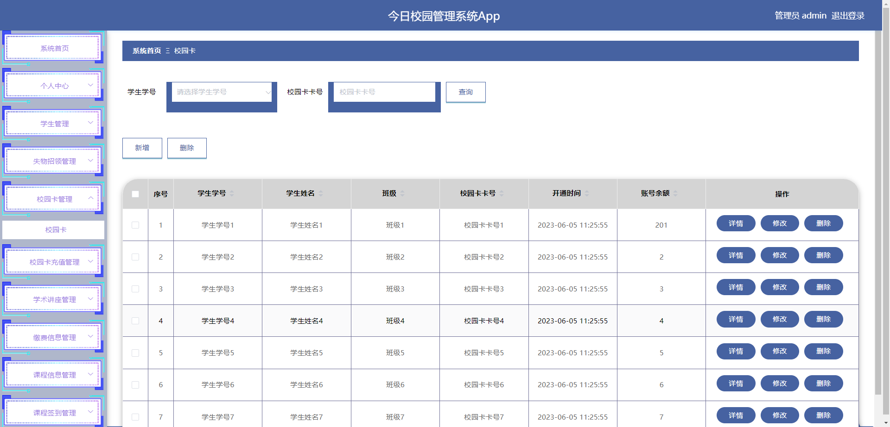Sort the 学生学号 column

233,193
